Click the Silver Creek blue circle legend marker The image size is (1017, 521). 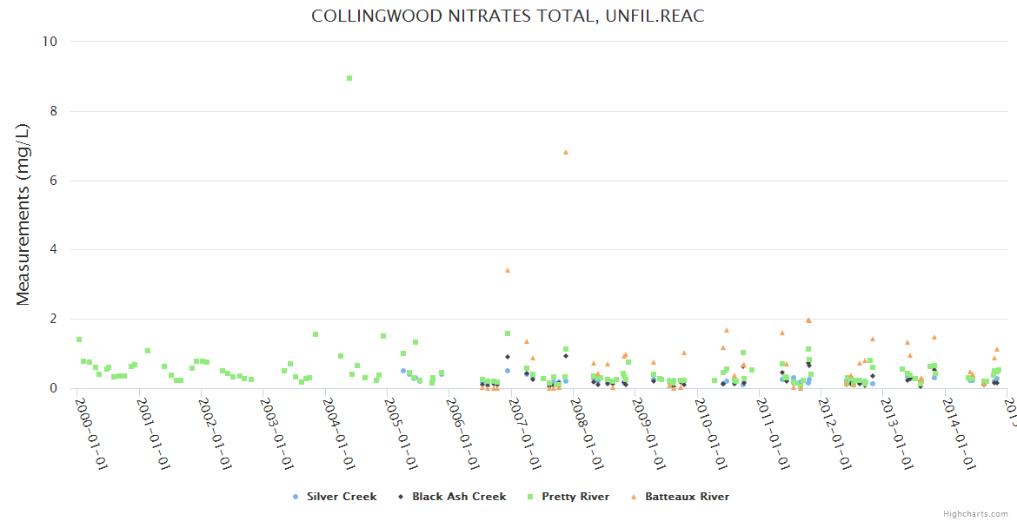pos(296,497)
